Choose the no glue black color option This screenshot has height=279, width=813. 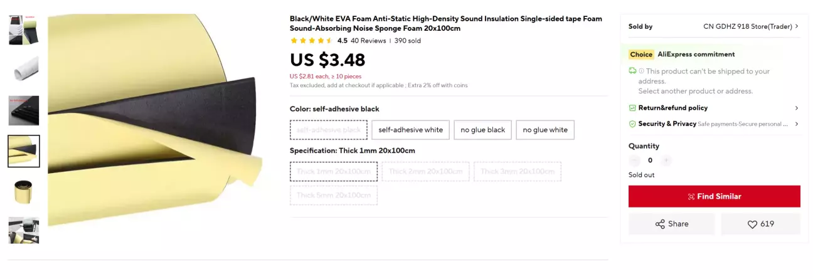pyautogui.click(x=482, y=130)
